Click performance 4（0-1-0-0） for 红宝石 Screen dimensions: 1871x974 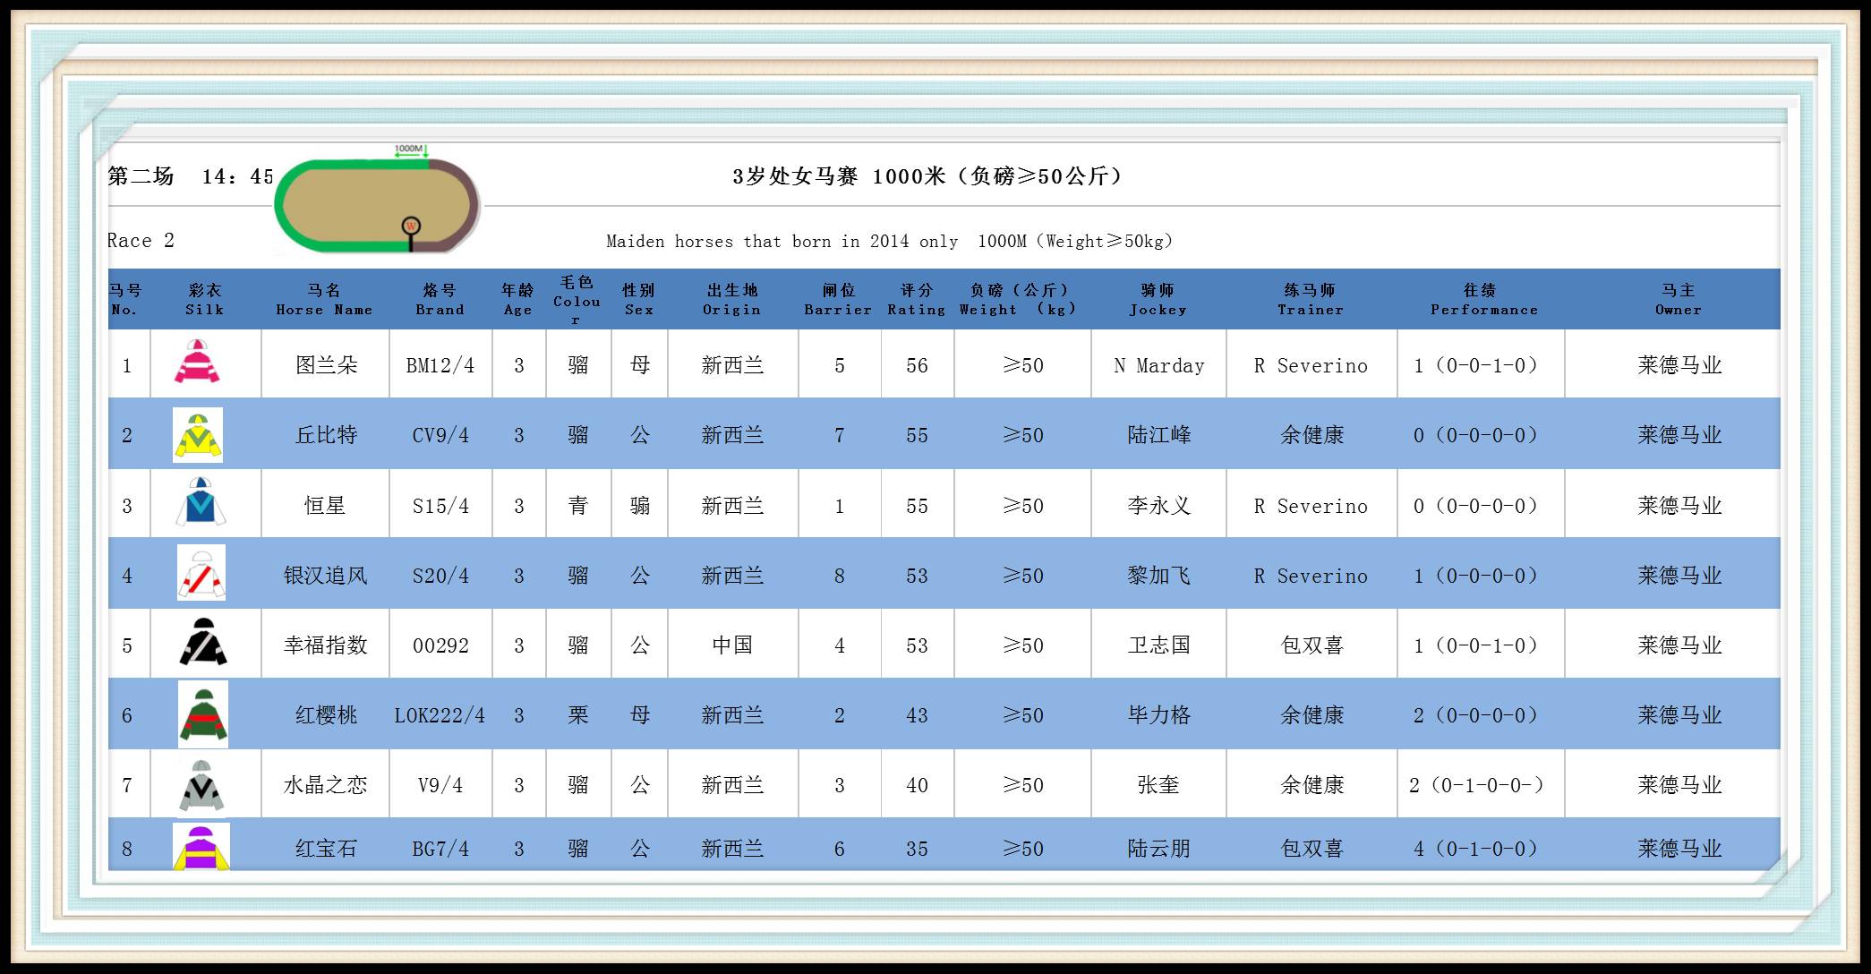(x=1477, y=849)
